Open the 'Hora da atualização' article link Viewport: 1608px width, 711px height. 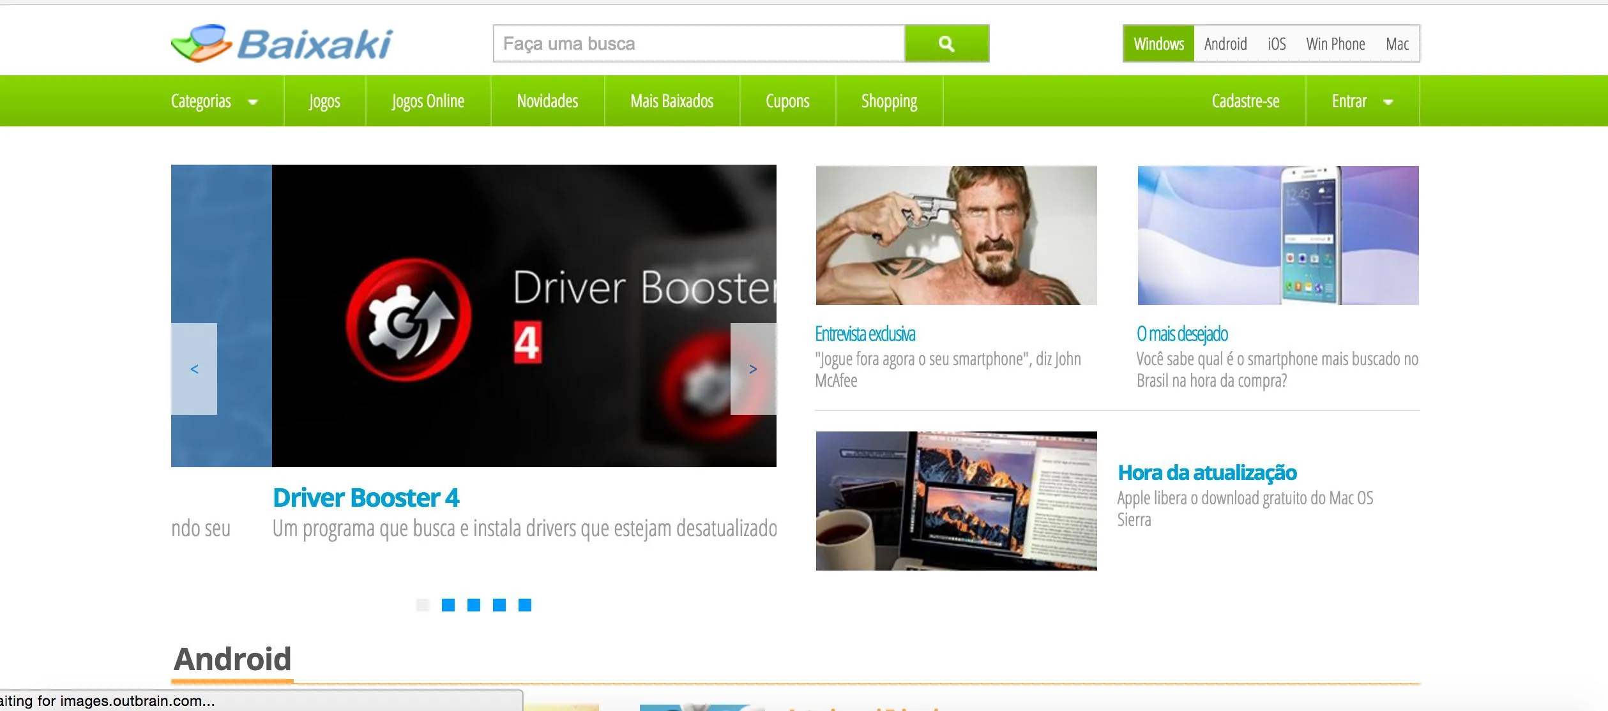1207,472
